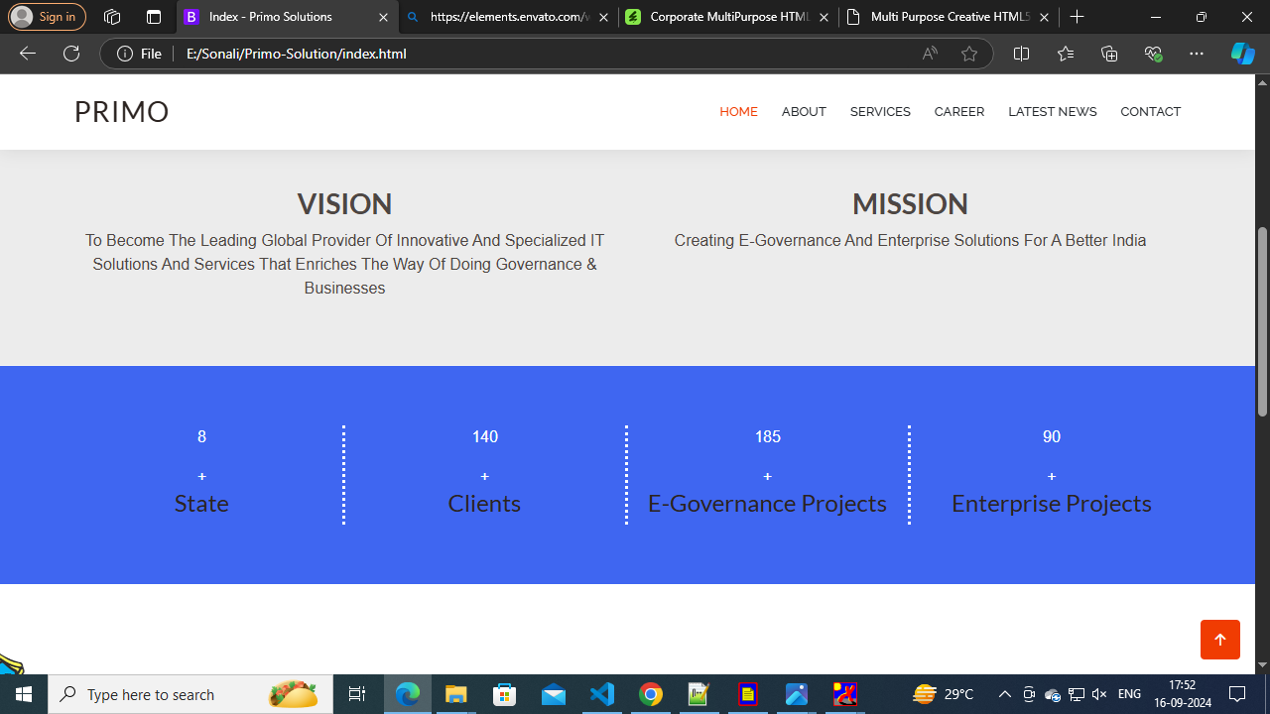Screen dimensions: 1270x714
Task: Go to the CONTACT page link
Action: pos(1150,112)
